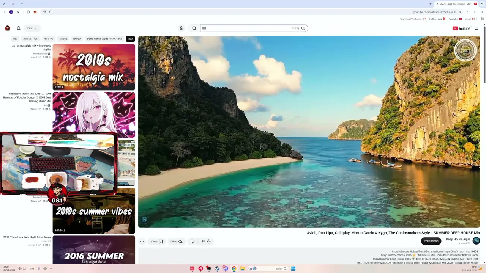The width and height of the screenshot is (486, 273).
Task: Open File Explorer from the taskbar
Action: coord(242,268)
